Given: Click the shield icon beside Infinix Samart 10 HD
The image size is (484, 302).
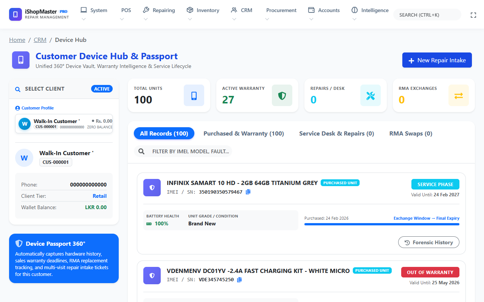Looking at the screenshot, I should point(152,188).
